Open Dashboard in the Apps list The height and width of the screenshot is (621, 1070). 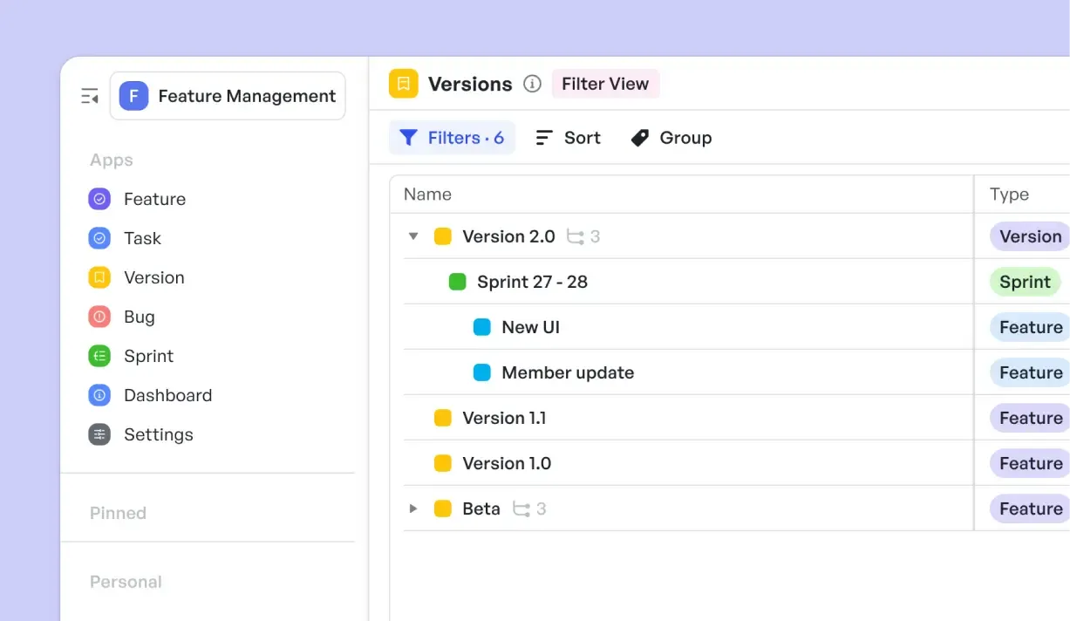pos(167,395)
